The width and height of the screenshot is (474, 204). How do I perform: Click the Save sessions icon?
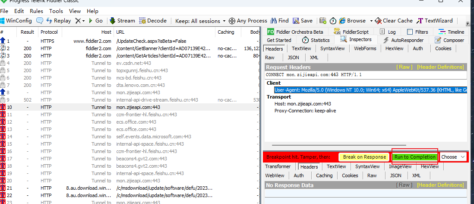303,21
